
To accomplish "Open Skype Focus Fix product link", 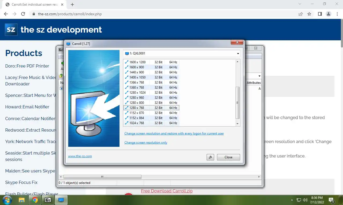I will click(21, 182).
